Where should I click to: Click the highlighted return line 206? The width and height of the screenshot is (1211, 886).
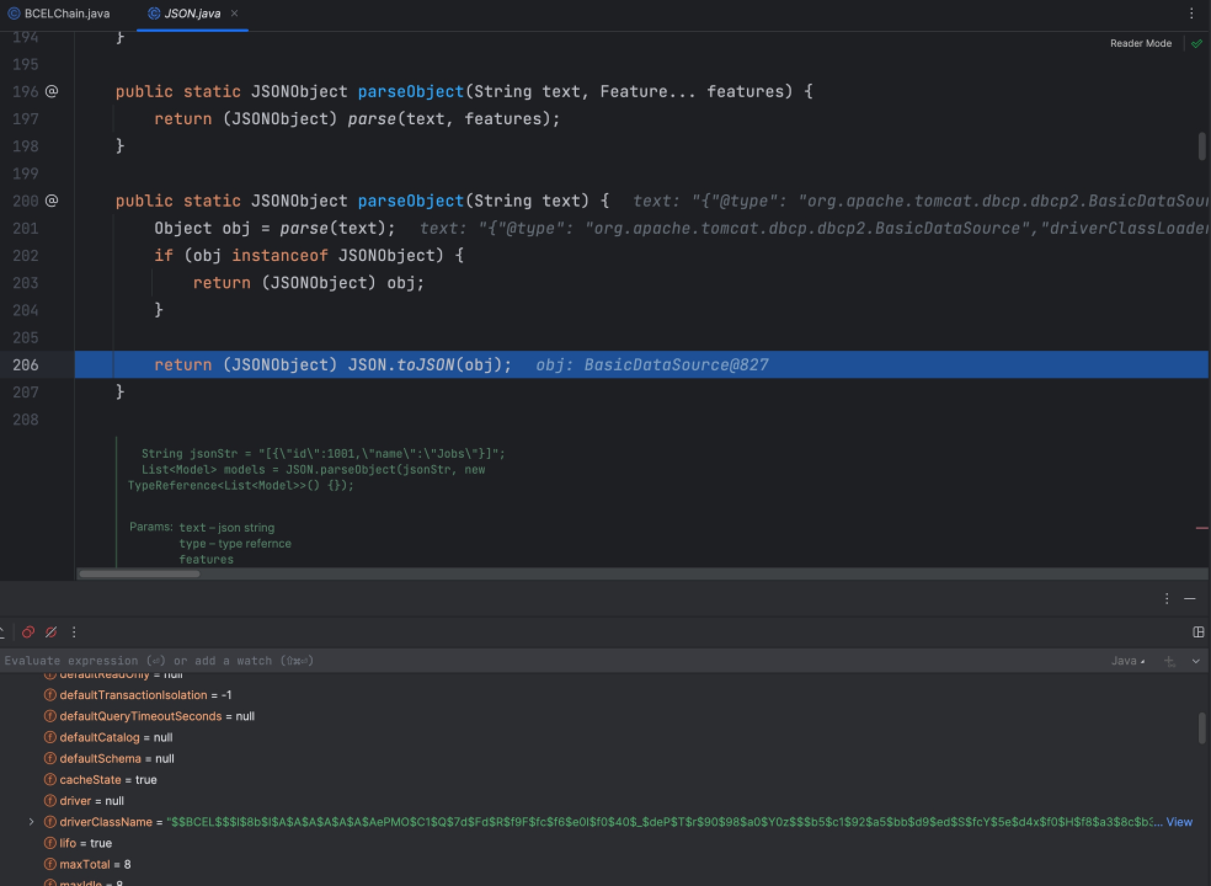[641, 364]
